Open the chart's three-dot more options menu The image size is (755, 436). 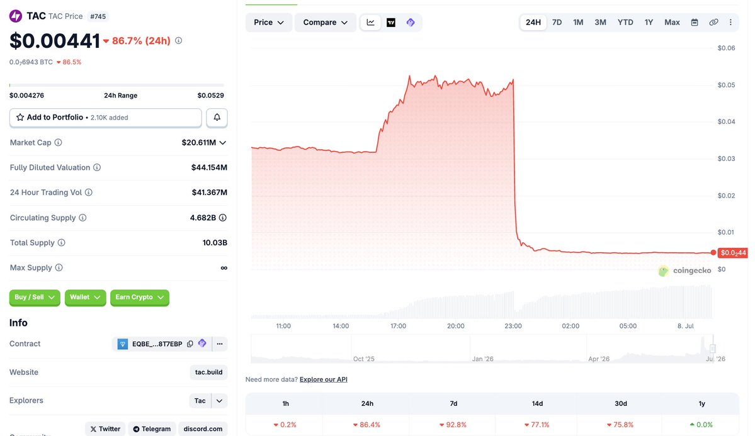(x=730, y=22)
